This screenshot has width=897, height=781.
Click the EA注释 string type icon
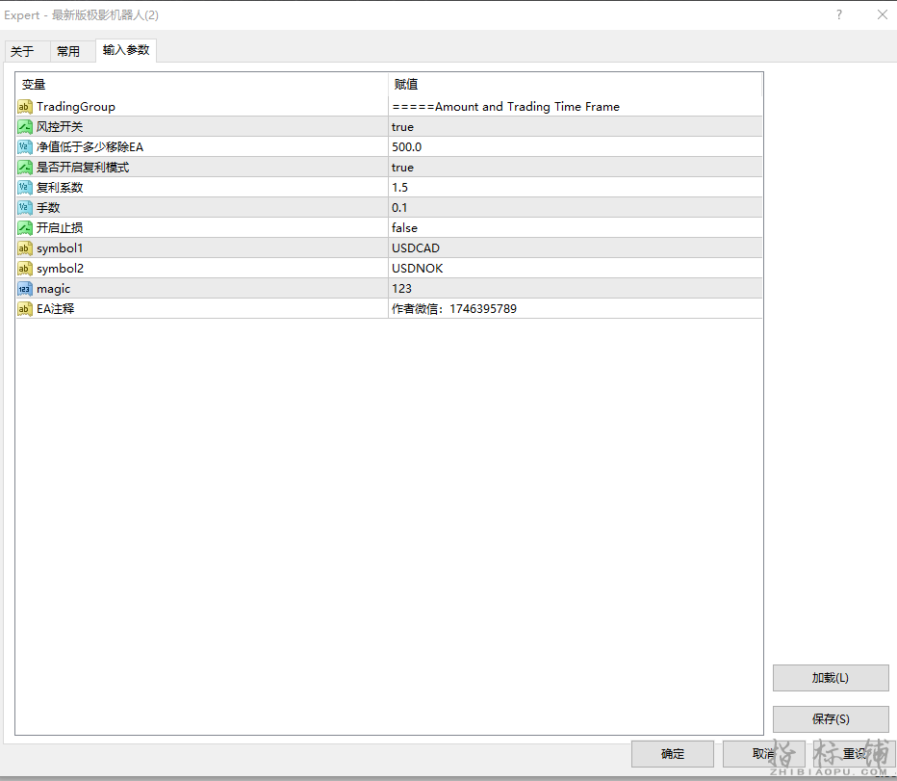coord(25,309)
